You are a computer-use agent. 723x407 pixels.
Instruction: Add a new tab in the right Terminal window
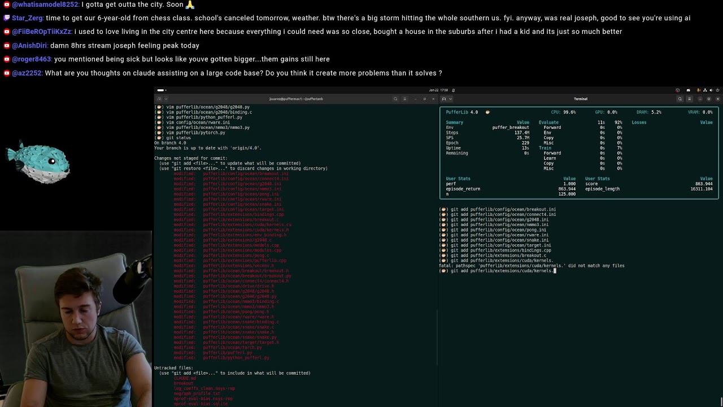click(444, 99)
